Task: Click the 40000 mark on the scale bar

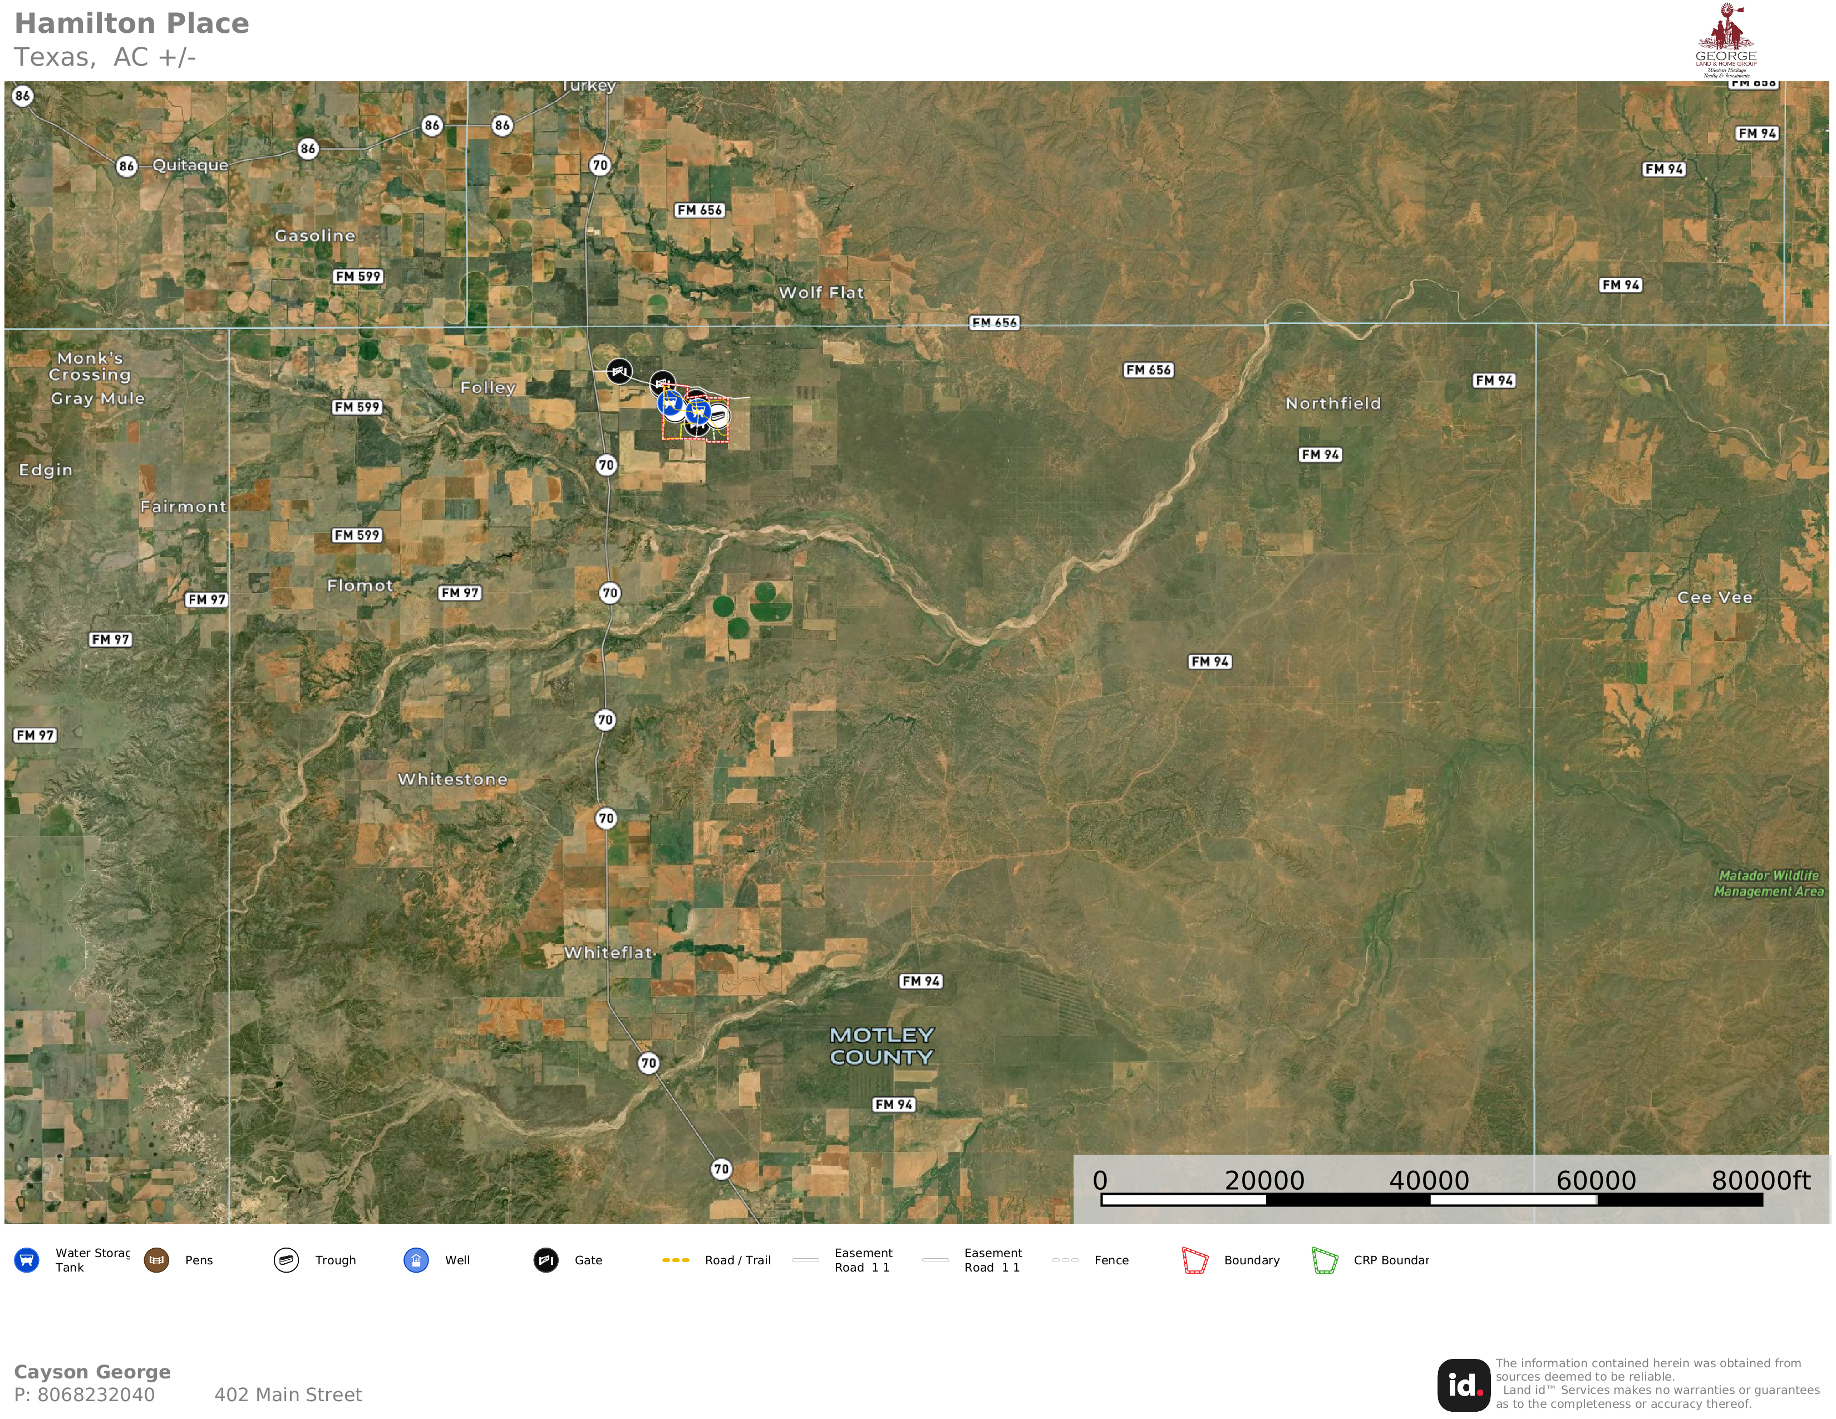Action: [1429, 1180]
